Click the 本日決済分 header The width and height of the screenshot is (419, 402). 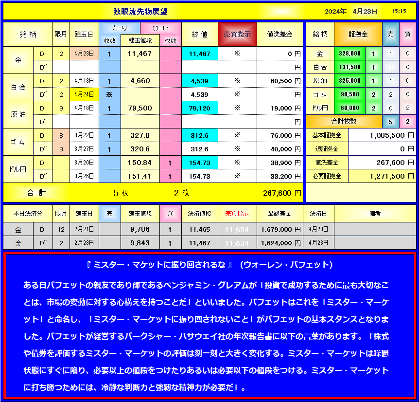tap(28, 214)
